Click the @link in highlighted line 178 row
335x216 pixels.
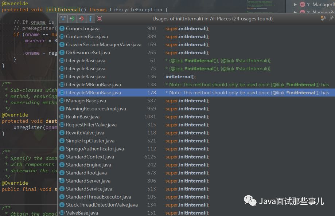(x=278, y=93)
